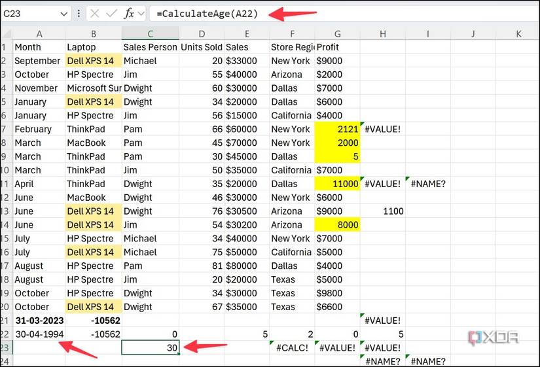The width and height of the screenshot is (540, 367).
Task: Select cell C23 showing 30
Action: [151, 348]
